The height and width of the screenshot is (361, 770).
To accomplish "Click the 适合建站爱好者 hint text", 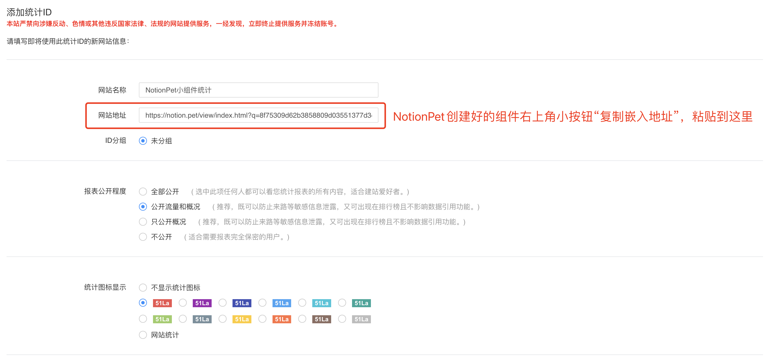I will click(x=300, y=192).
